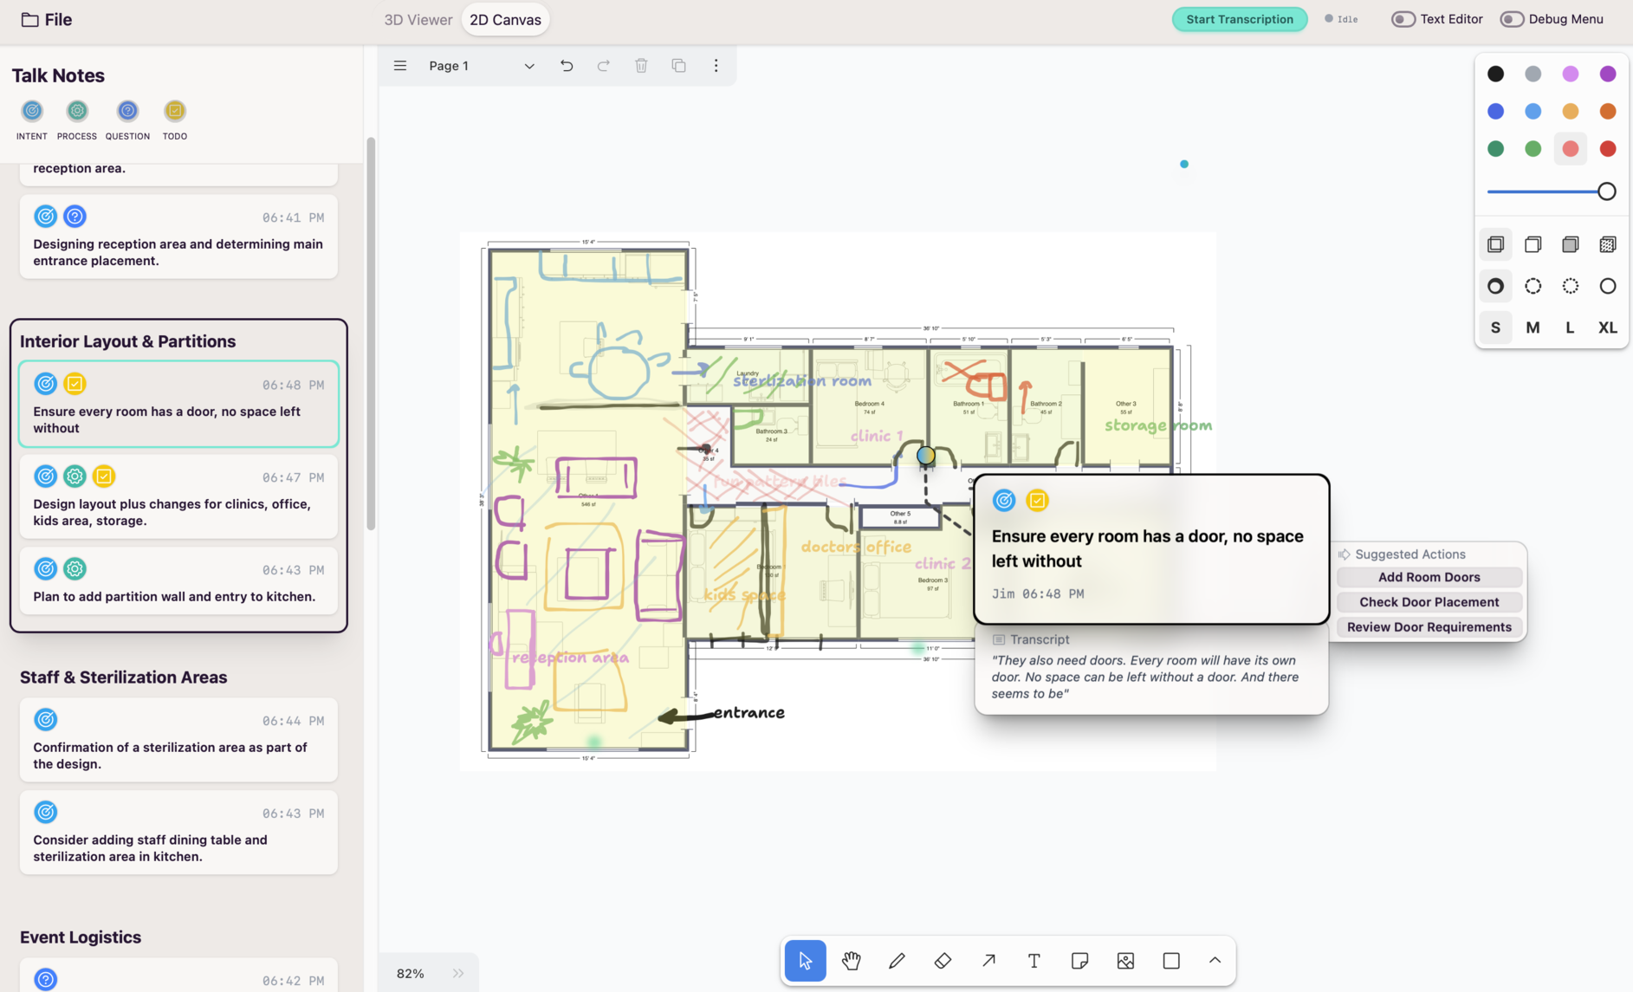
Task: Open the insert image tool
Action: [x=1125, y=961]
